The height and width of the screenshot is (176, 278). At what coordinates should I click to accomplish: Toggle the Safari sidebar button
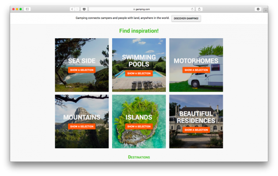tap(27, 9)
